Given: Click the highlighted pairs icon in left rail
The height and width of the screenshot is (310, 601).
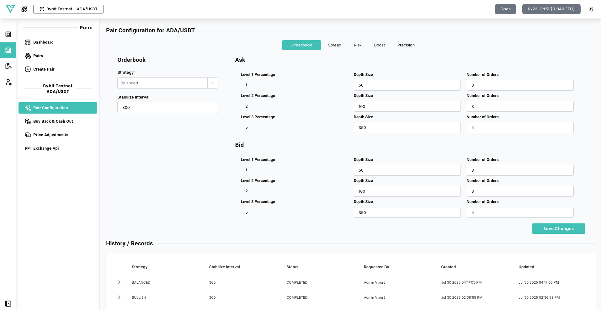Looking at the screenshot, I should 8,50.
